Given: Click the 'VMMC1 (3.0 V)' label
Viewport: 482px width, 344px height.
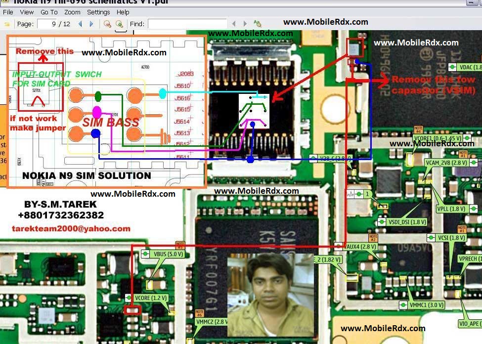Looking at the screenshot, I should [x=427, y=305].
